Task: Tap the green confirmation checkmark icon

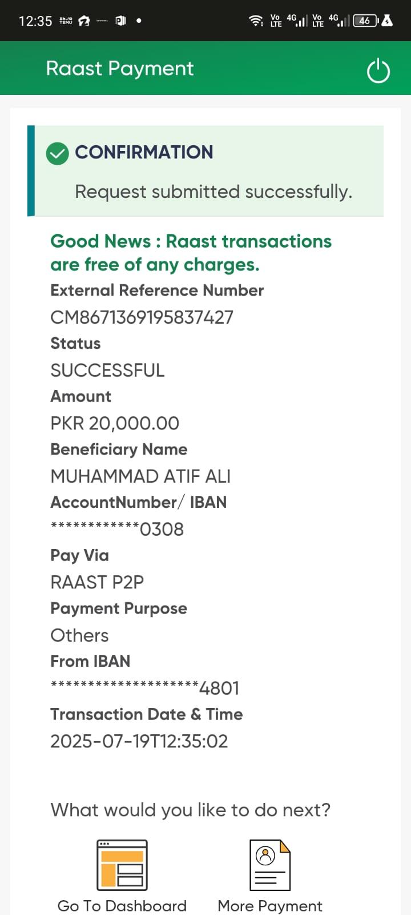Action: click(x=58, y=153)
